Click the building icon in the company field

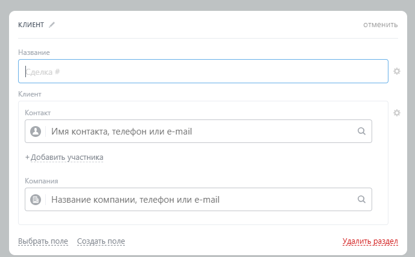click(36, 199)
